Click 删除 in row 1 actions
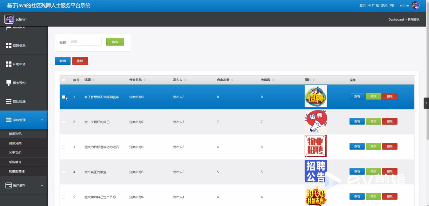Viewport: 429px width, 206px height. point(390,96)
